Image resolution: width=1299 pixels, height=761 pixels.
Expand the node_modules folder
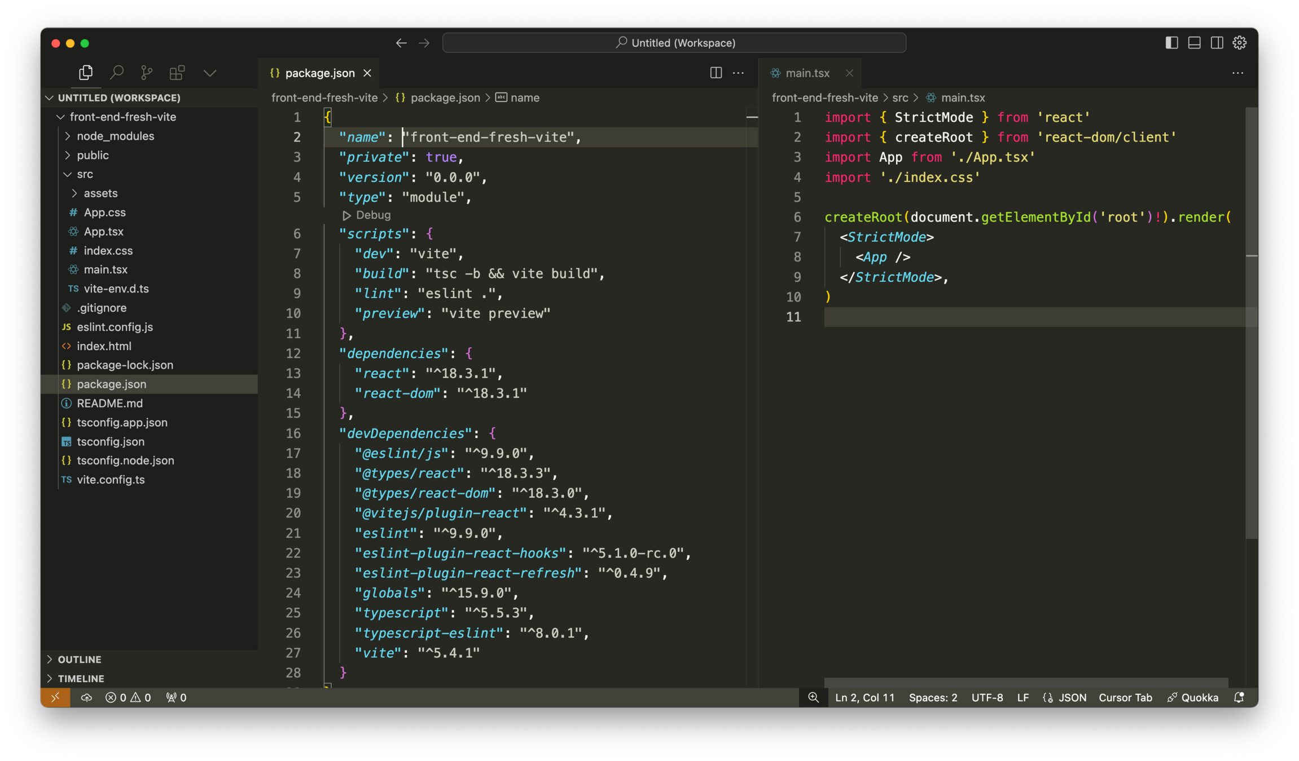[x=115, y=136]
